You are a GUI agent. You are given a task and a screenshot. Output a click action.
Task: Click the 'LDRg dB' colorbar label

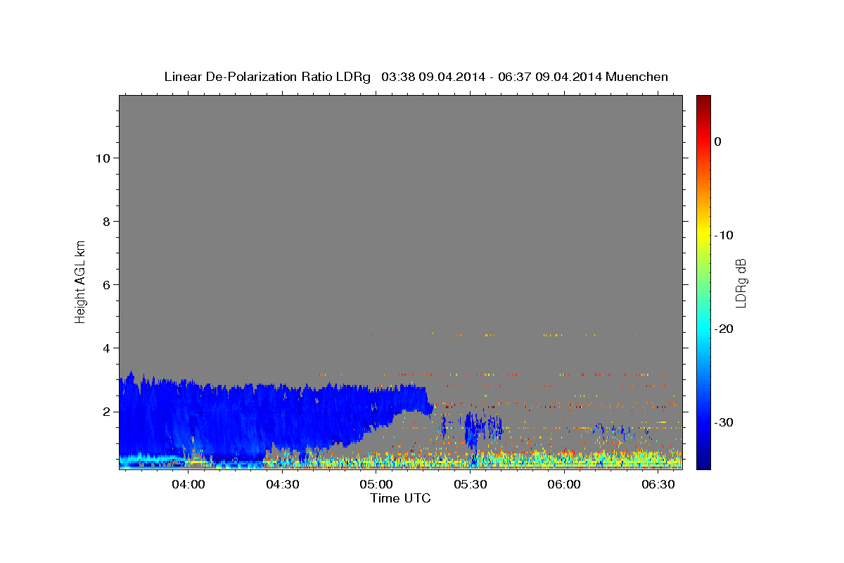(x=741, y=283)
